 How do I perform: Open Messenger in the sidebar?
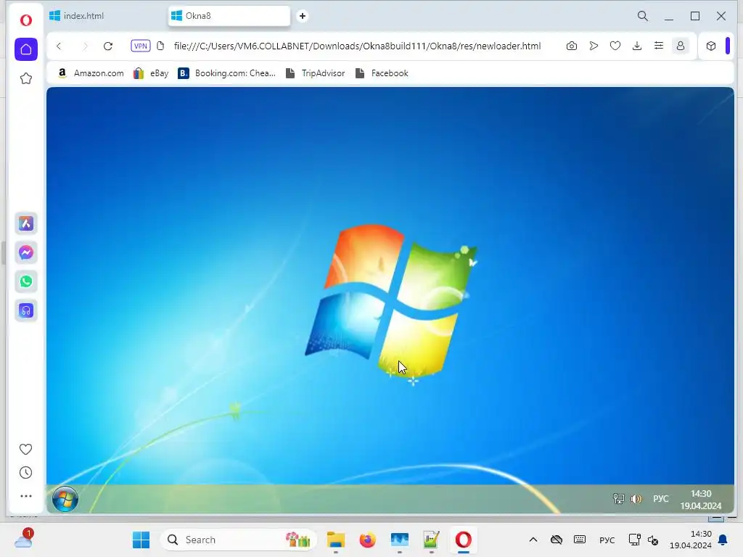coord(26,252)
